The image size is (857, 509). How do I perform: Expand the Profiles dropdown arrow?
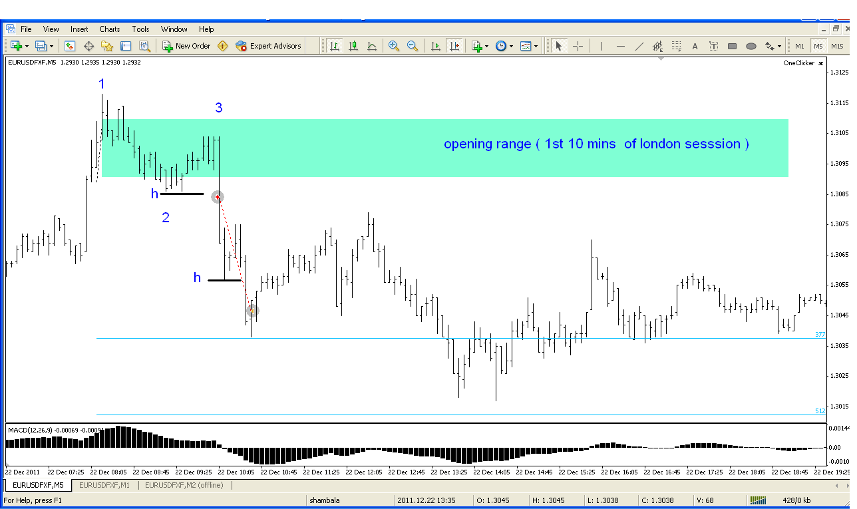click(x=51, y=46)
